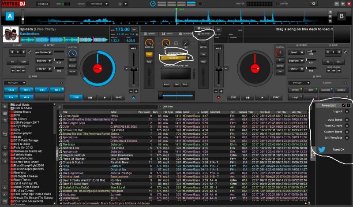The height and width of the screenshot is (207, 353).
Task: Sort the track list by Bpm column
Action: [x=155, y=112]
